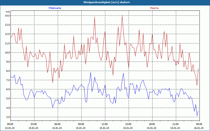210x131 pixels.
Task: Click the 06:00 time axis label
Action: tap(58, 124)
